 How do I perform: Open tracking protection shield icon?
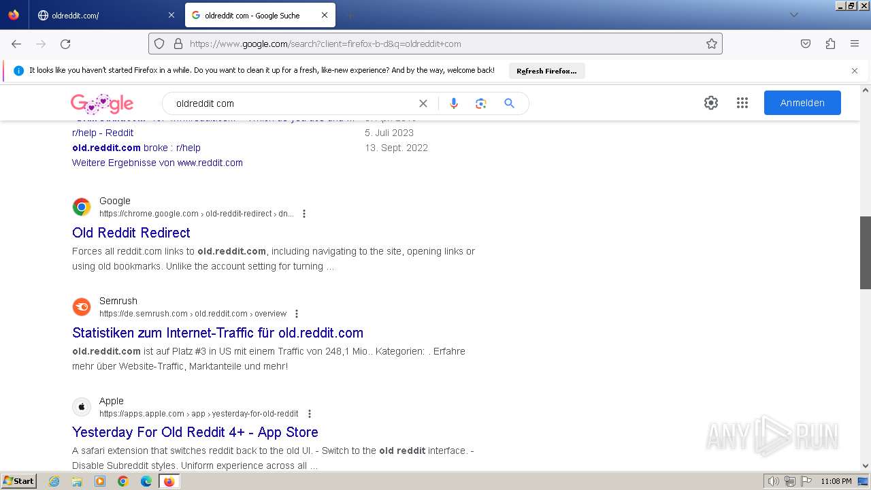click(159, 44)
